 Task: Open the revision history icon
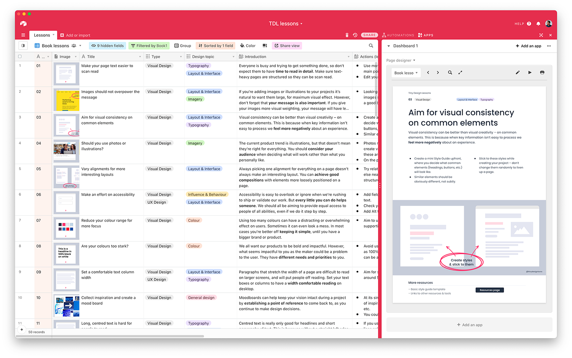pos(355,35)
